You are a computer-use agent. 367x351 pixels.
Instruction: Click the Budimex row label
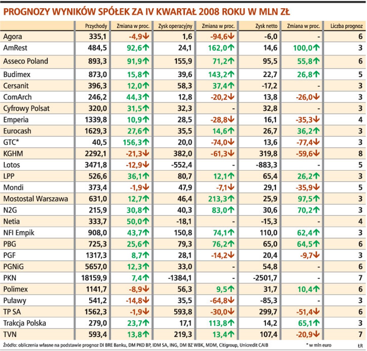(x=17, y=74)
